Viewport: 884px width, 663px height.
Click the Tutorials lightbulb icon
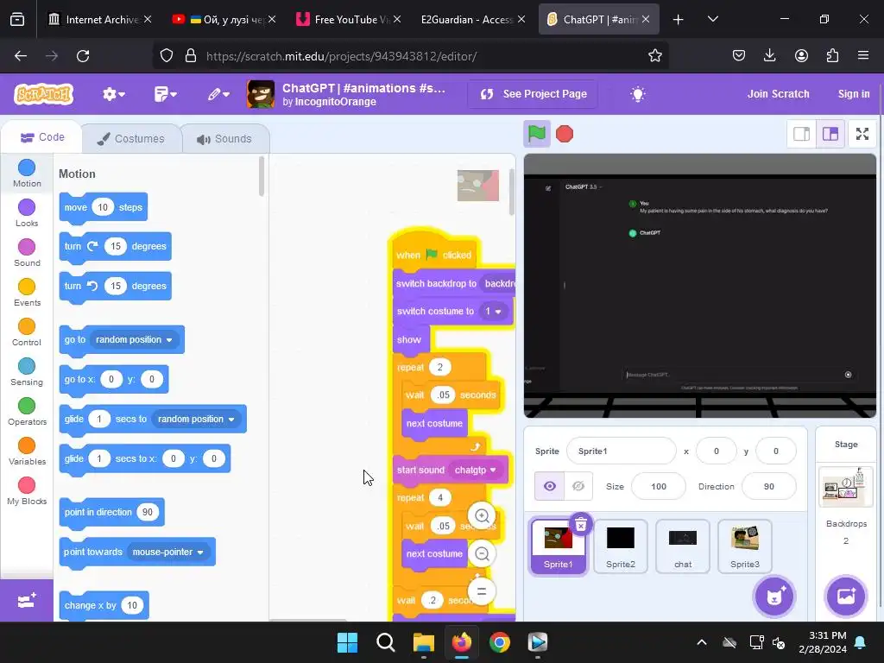(638, 94)
